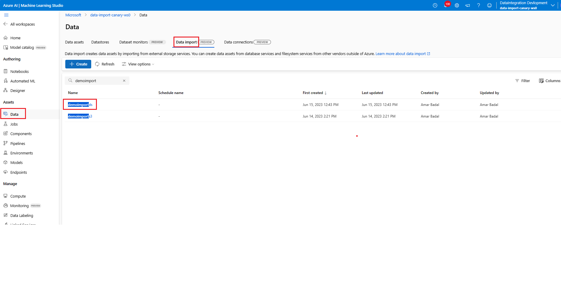Image resolution: width=561 pixels, height=291 pixels.
Task: Click the recent history clock icon
Action: click(x=435, y=5)
